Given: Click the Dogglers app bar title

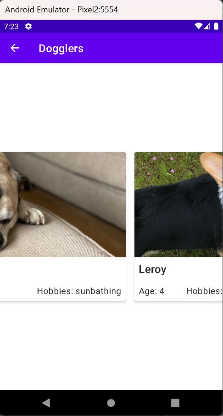Looking at the screenshot, I should point(61,49).
